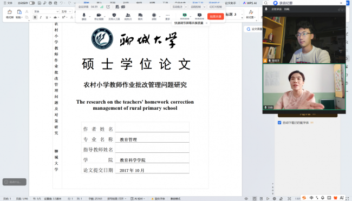This screenshot has width=352, height=201.
Task: Open more meeting options (three dots)
Action: coord(168,16)
